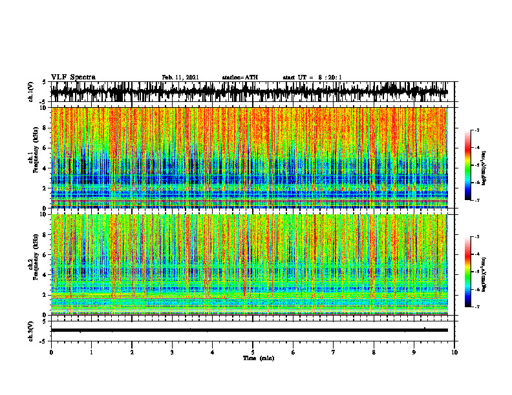Click the ch.2 spectrogram panel

tap(250, 265)
